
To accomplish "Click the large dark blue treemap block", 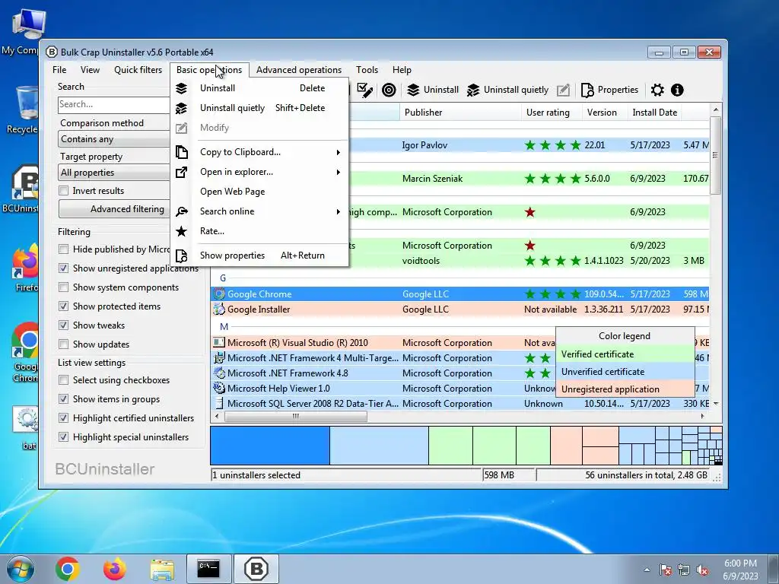I will 270,446.
